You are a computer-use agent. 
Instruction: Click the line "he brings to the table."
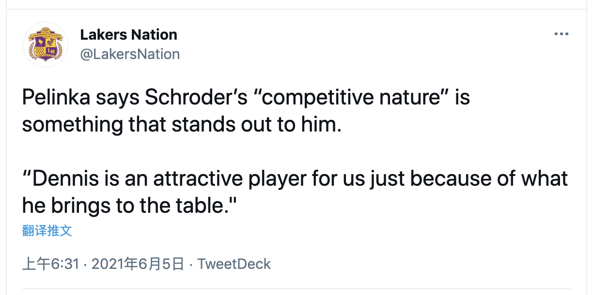[x=129, y=206]
